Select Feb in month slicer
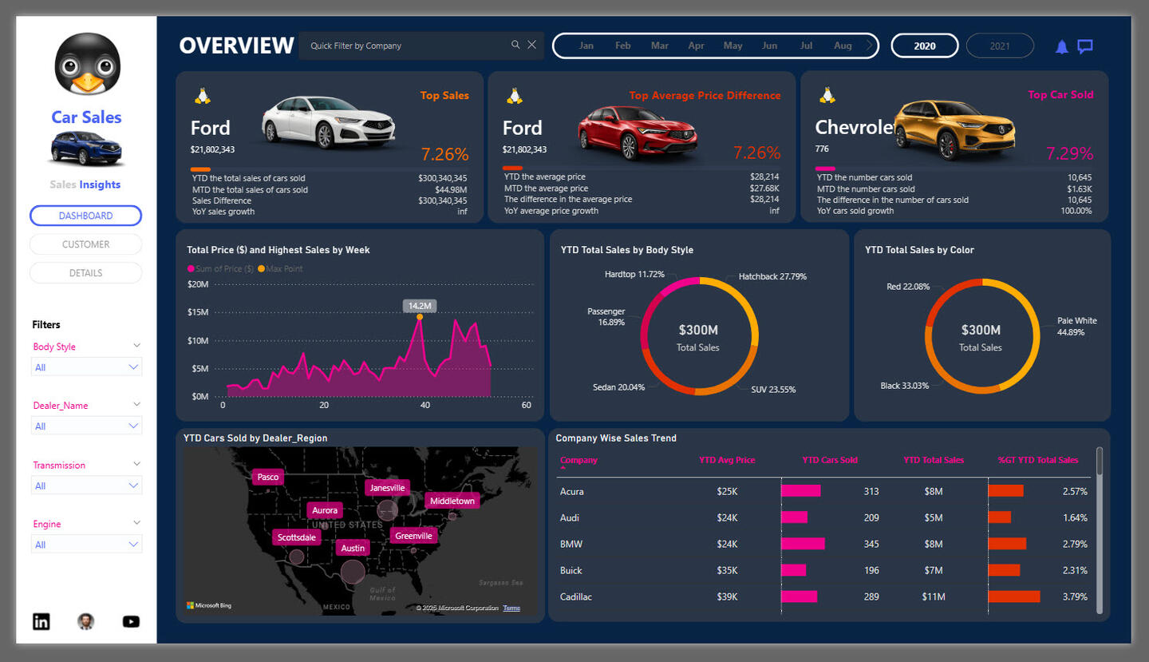This screenshot has height=662, width=1149. (623, 46)
